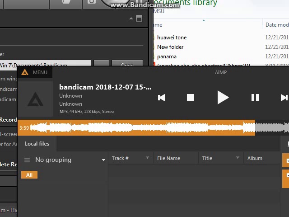Sort by File Name column

tap(168, 158)
